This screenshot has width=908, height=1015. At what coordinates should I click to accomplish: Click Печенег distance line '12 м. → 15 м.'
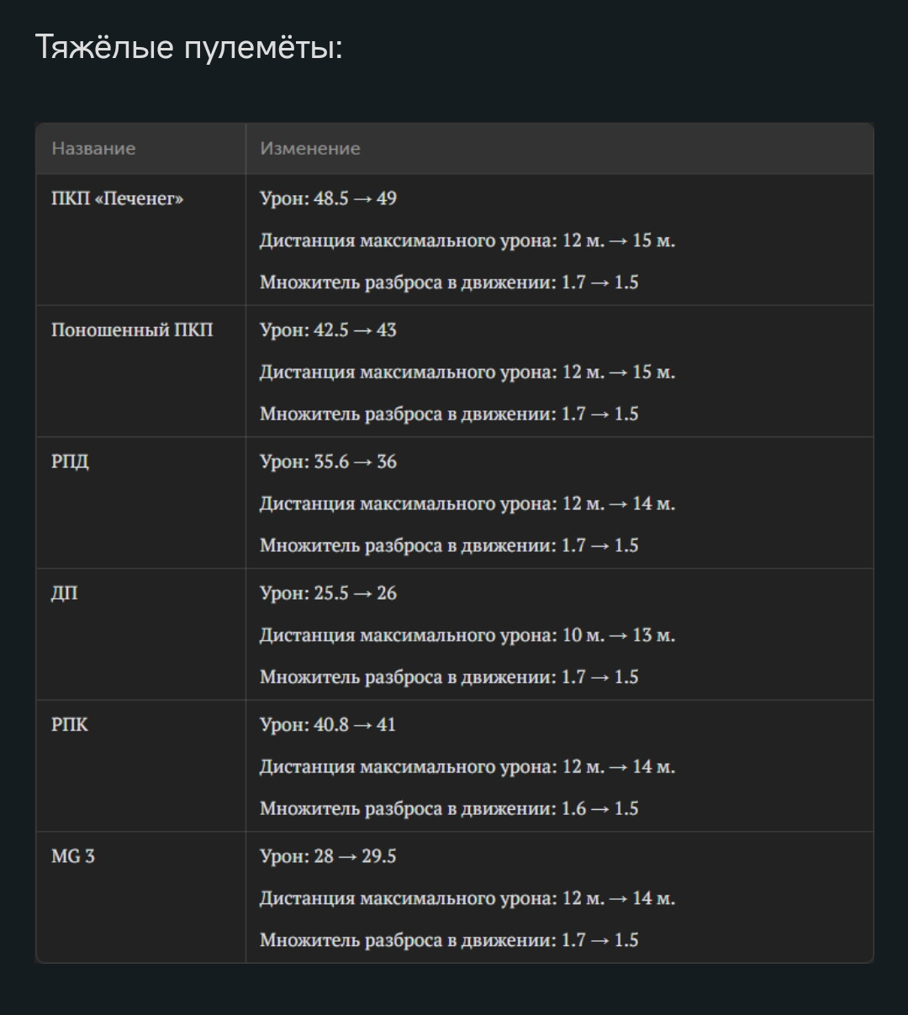coord(467,241)
